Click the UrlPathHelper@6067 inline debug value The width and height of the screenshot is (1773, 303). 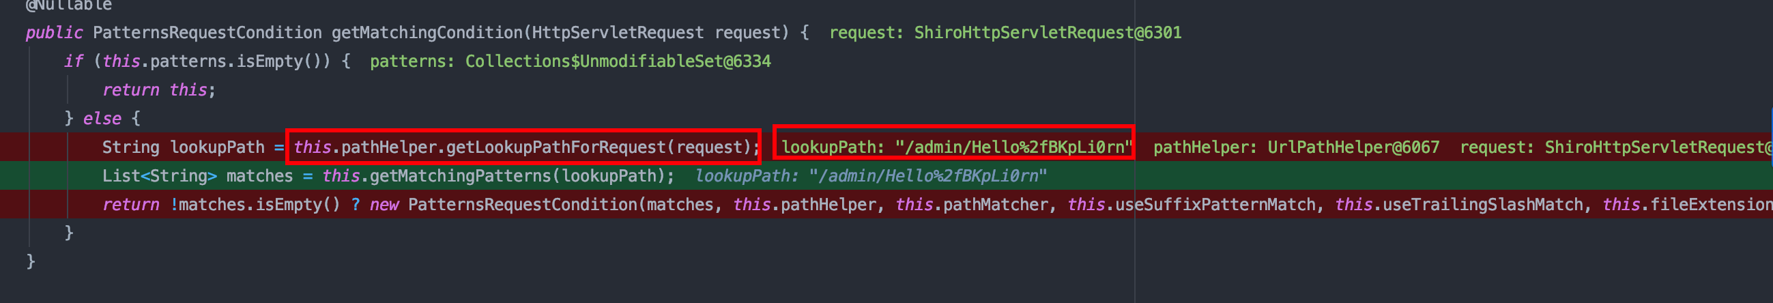click(x=1353, y=147)
